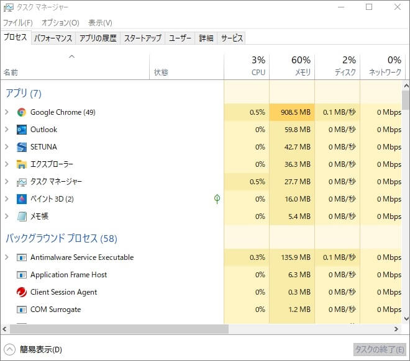Screen dimensions: 410x361
Task: Click the green leaf suspended status icon
Action: click(217, 199)
